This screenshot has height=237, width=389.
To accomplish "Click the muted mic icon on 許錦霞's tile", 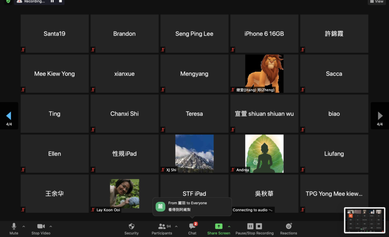I will (x=303, y=50).
